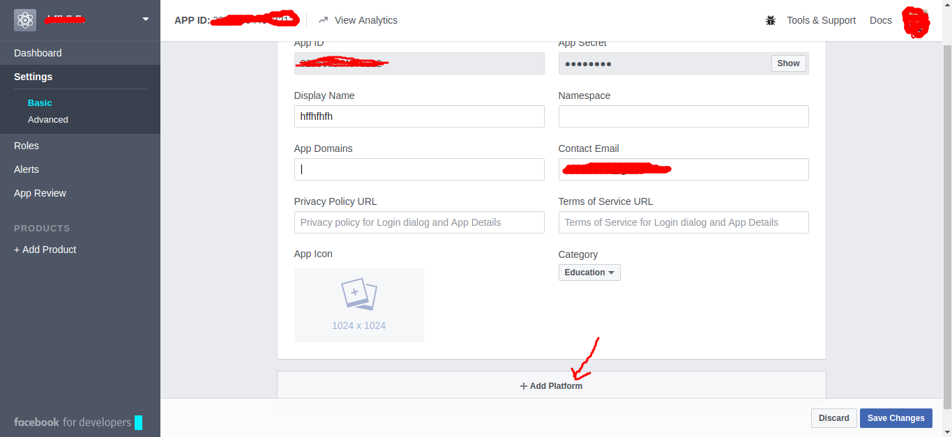Open the Docs link
Image resolution: width=952 pixels, height=437 pixels.
pos(880,20)
